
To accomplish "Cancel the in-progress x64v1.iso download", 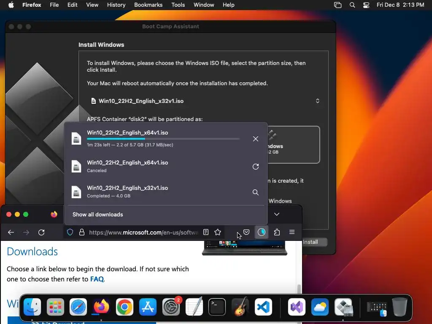I will (255, 138).
